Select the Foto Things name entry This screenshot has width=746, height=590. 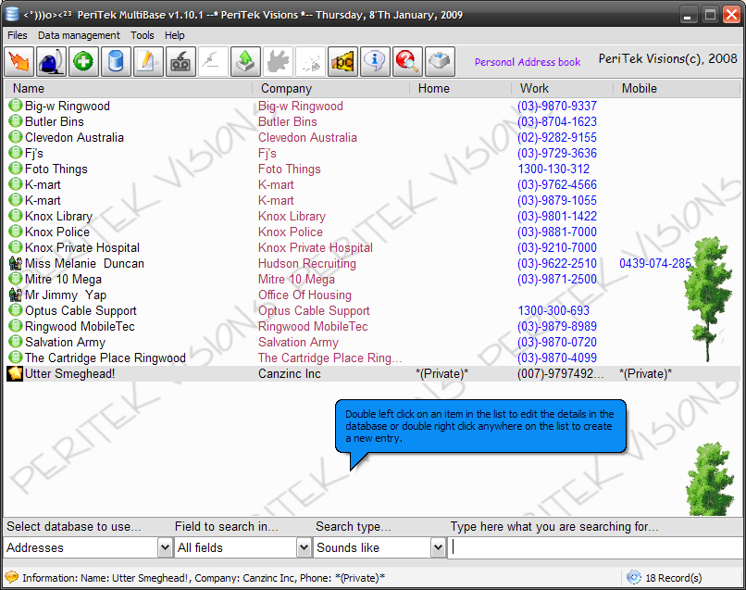pyautogui.click(x=56, y=169)
